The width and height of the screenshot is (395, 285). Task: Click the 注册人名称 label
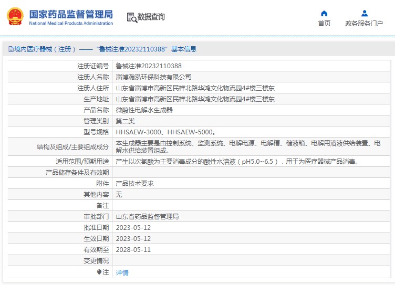[x=93, y=77]
